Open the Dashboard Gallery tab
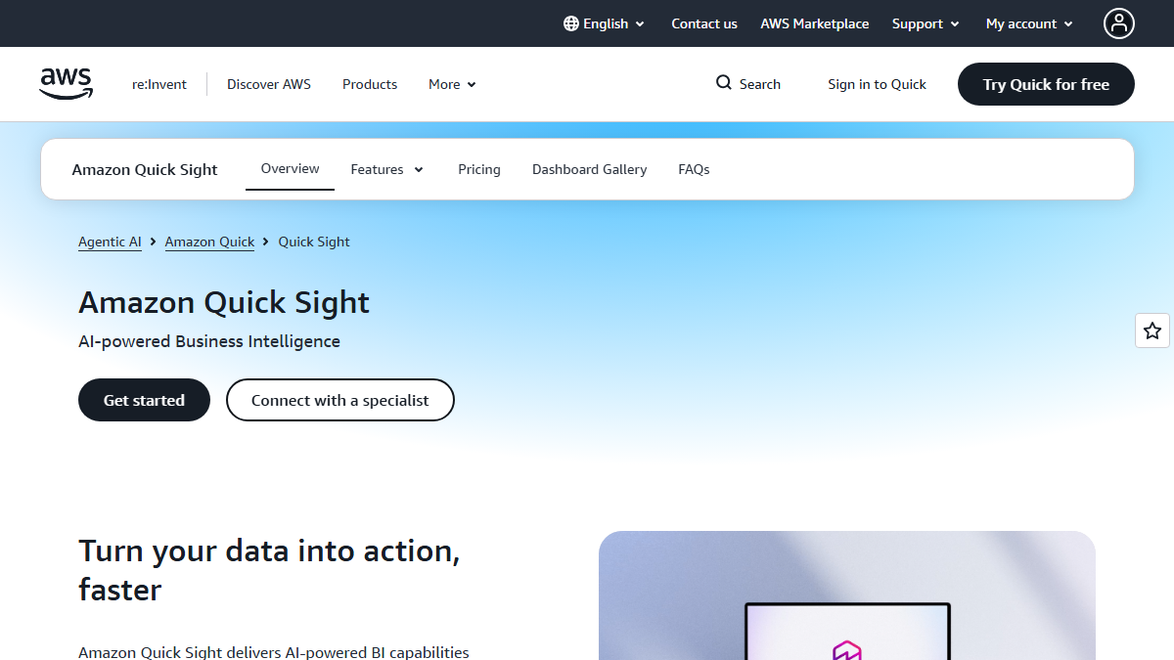This screenshot has width=1174, height=660. click(x=589, y=169)
